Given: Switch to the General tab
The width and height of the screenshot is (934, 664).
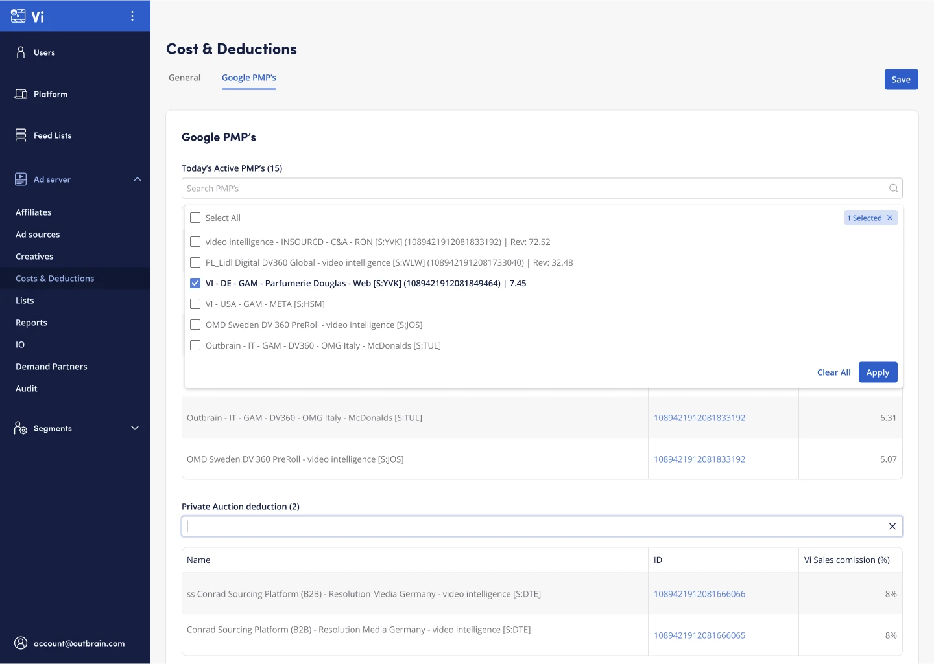Looking at the screenshot, I should pyautogui.click(x=185, y=78).
